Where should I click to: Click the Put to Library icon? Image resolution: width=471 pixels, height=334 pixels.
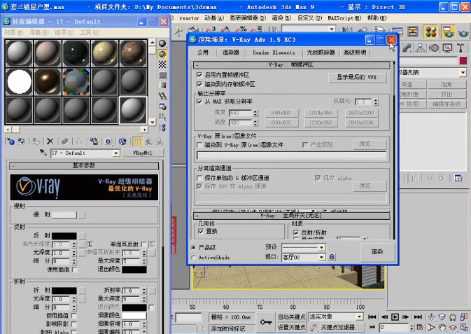[94, 141]
